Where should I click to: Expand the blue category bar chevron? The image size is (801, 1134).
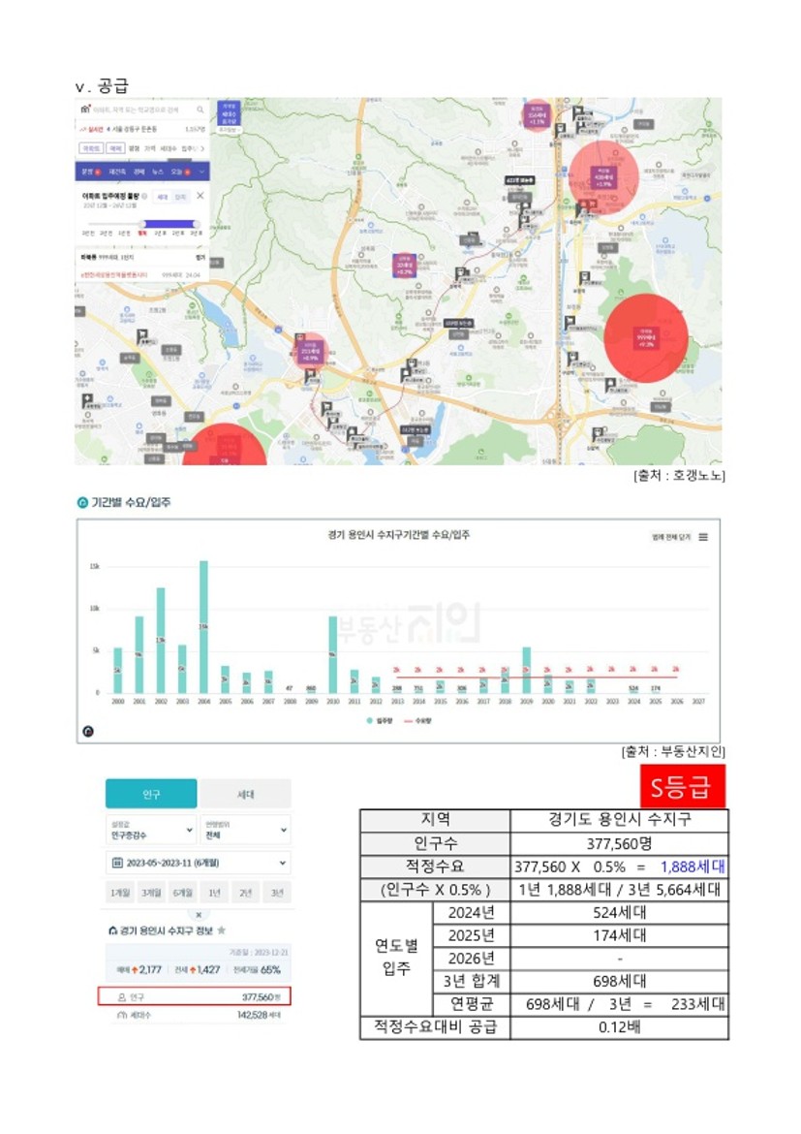pyautogui.click(x=200, y=172)
